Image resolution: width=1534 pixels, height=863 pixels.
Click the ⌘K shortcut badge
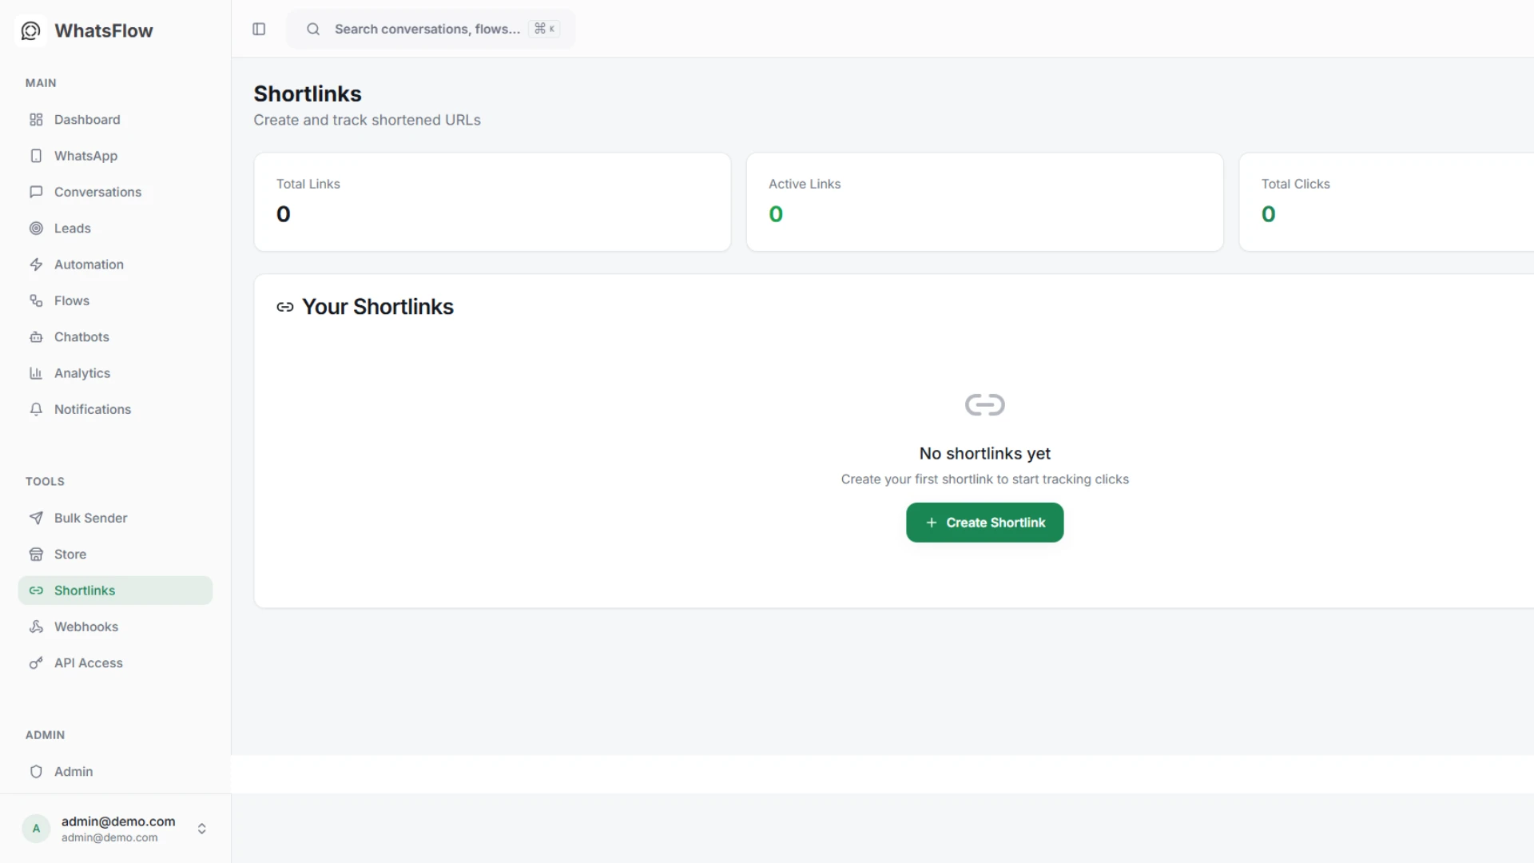tap(545, 29)
